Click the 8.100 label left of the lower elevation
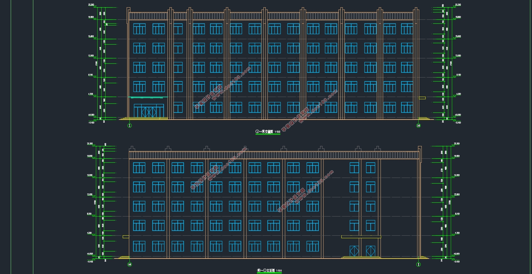Viewport: 532px width, 274px height. click(89, 214)
